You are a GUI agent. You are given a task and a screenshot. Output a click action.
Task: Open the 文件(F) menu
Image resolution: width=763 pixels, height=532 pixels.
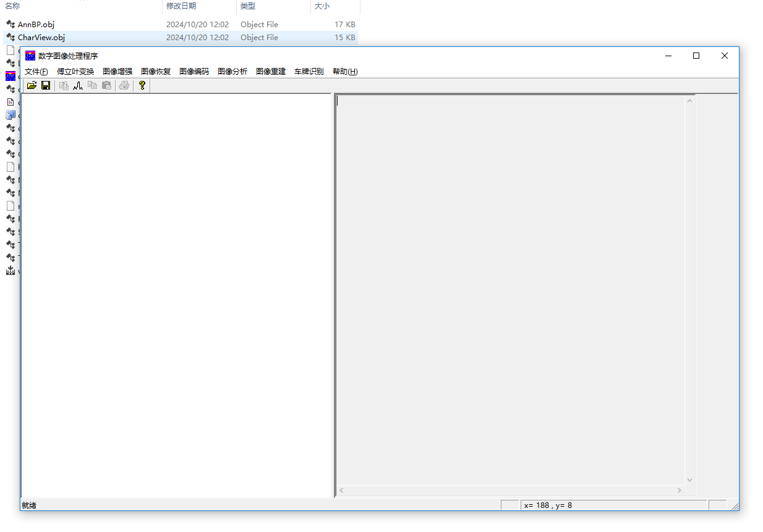(36, 72)
